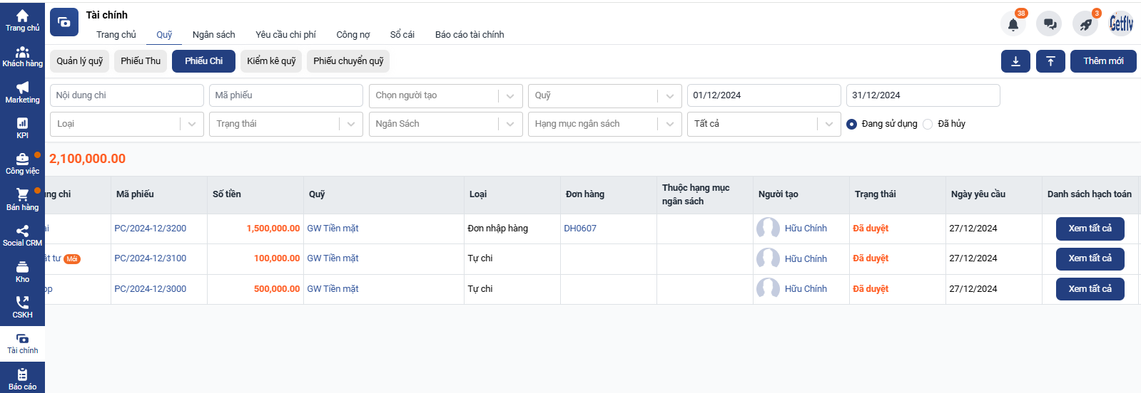
Task: Click the Nội dung chi input field
Action: click(127, 95)
